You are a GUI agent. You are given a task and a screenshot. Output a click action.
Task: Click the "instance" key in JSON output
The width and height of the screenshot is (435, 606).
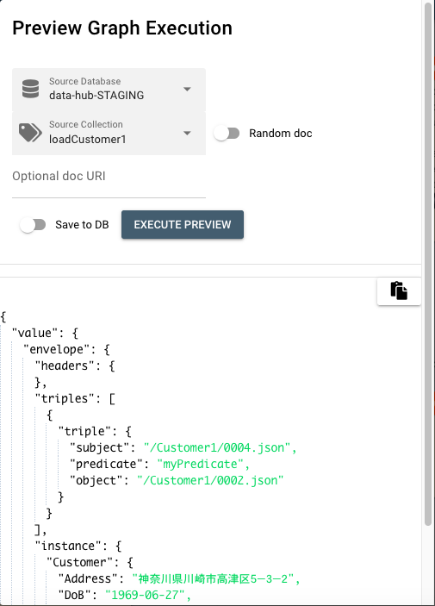pos(68,546)
